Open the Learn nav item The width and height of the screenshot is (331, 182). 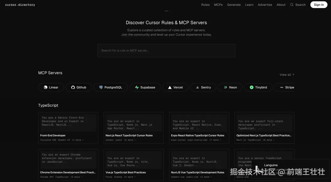249,5
